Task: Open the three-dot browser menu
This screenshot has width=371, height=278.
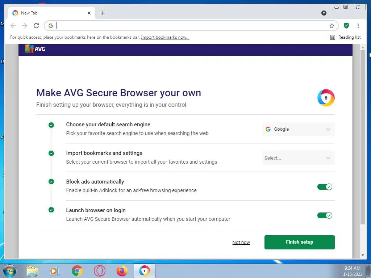Action: click(x=358, y=26)
